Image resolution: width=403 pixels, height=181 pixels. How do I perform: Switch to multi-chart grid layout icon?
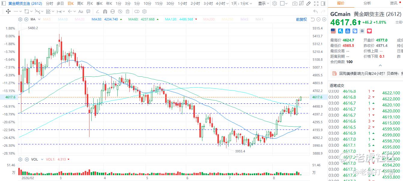[x=282, y=4]
